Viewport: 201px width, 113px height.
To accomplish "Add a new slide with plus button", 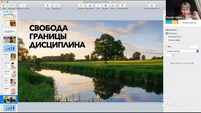I will pyautogui.click(x=23, y=6).
